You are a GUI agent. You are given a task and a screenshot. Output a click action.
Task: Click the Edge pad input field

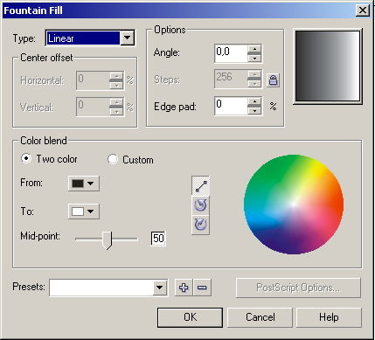(231, 106)
